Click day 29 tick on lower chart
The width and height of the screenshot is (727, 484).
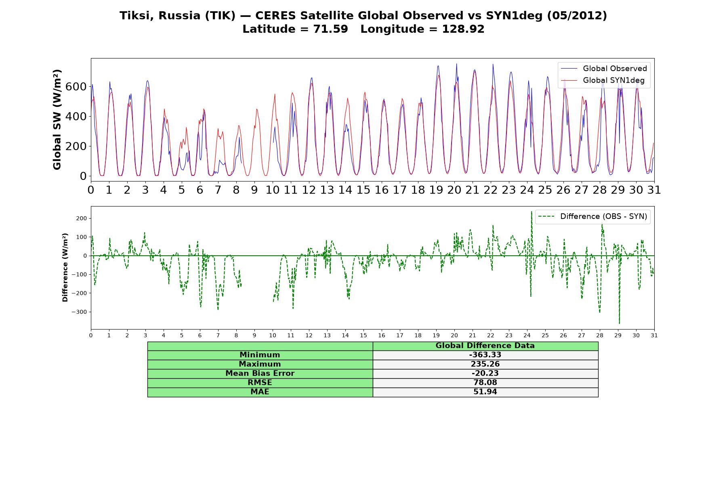click(618, 336)
